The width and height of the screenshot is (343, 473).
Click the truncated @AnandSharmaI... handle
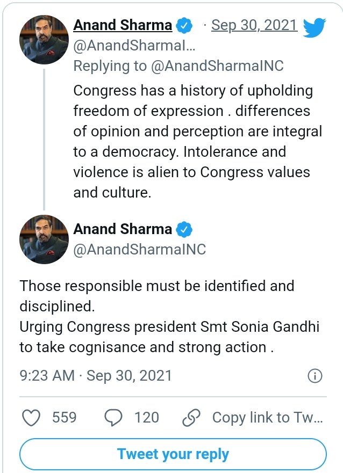134,46
